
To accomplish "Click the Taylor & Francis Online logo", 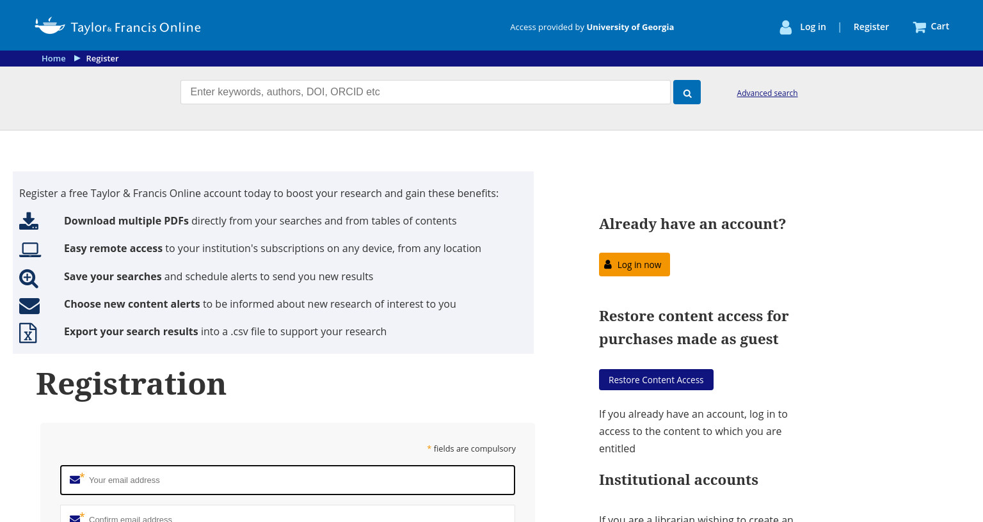I will [x=118, y=26].
